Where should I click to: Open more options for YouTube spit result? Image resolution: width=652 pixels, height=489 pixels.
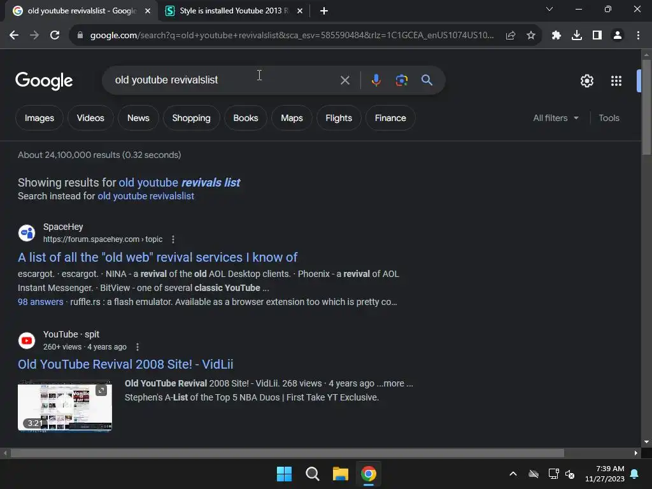138,347
